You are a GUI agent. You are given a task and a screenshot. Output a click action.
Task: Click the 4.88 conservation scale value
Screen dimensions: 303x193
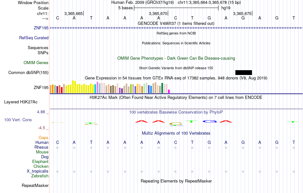point(41,112)
